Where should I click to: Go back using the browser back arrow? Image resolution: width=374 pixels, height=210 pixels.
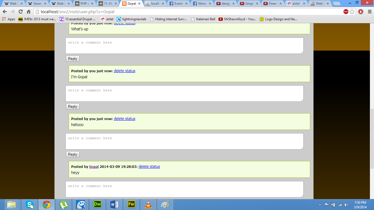(x=5, y=12)
